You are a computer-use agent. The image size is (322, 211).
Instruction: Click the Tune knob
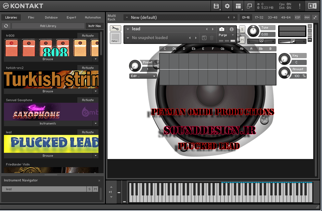click(253, 31)
